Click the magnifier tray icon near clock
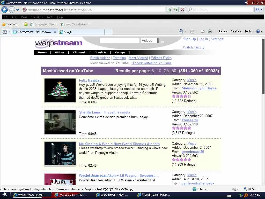Screen dimensions: 265x199 pyautogui.click(x=246, y=195)
